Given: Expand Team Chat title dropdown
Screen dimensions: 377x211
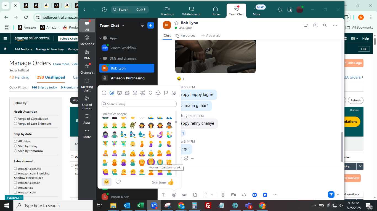Looking at the screenshot, I should pyautogui.click(x=123, y=26).
